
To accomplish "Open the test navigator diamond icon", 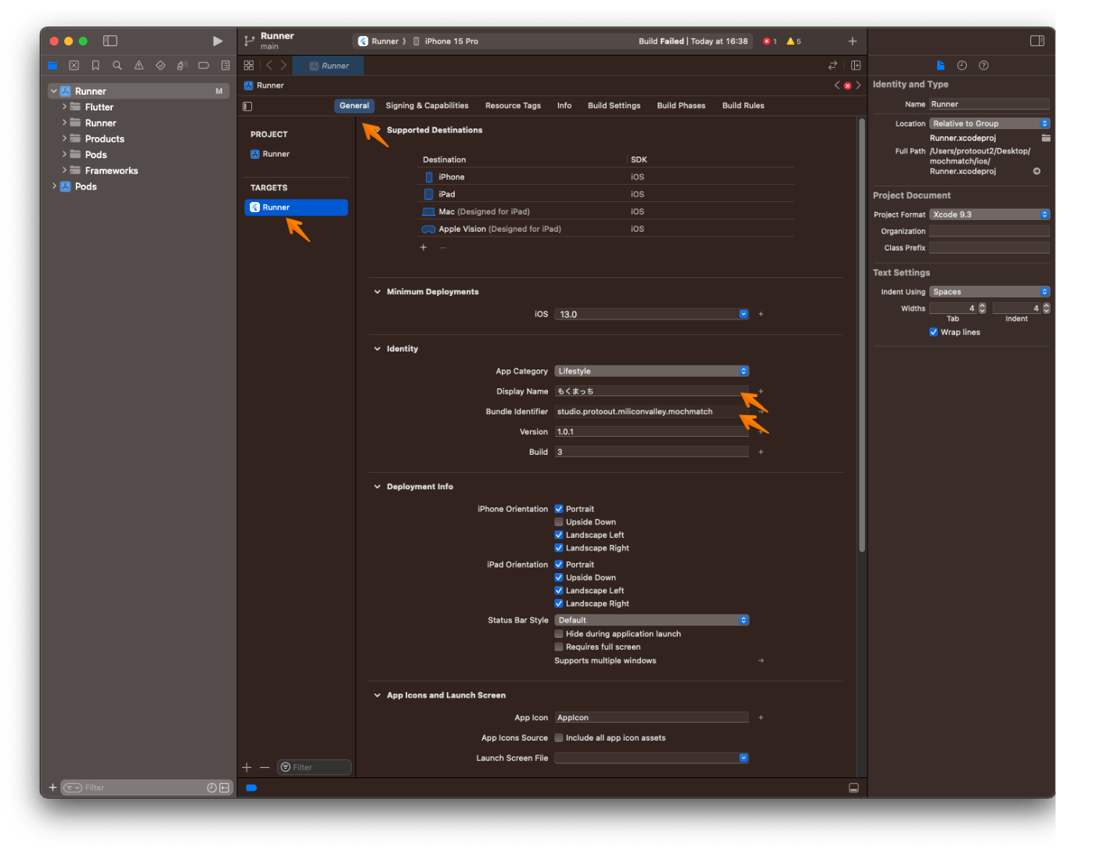I will tap(160, 66).
